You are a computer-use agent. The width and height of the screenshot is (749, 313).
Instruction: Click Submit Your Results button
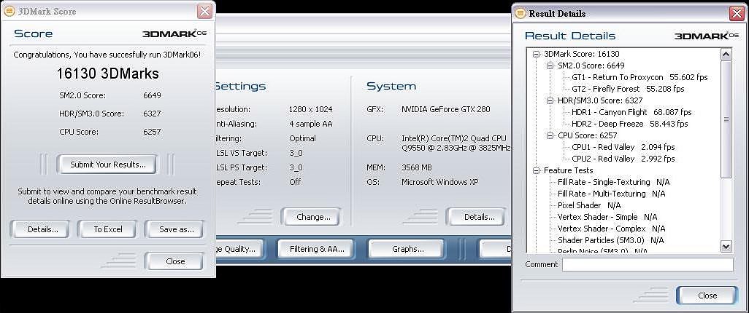[107, 165]
